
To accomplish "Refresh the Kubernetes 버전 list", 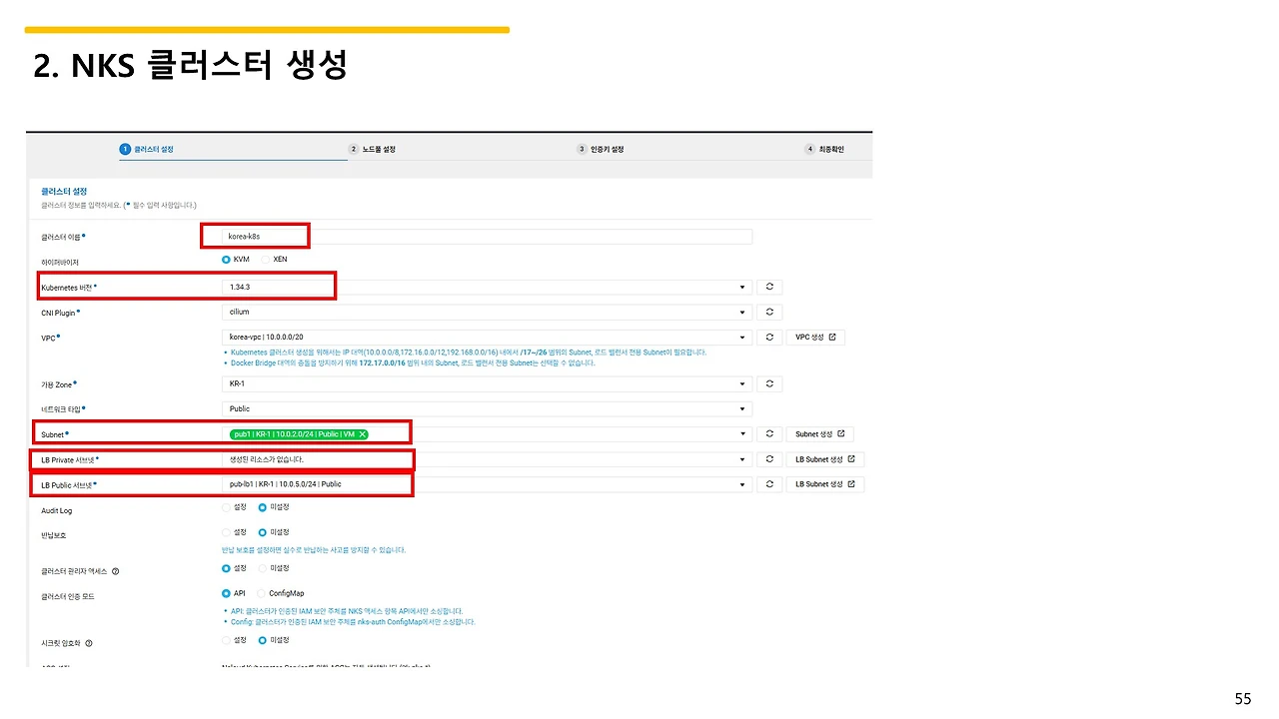I will tap(769, 287).
